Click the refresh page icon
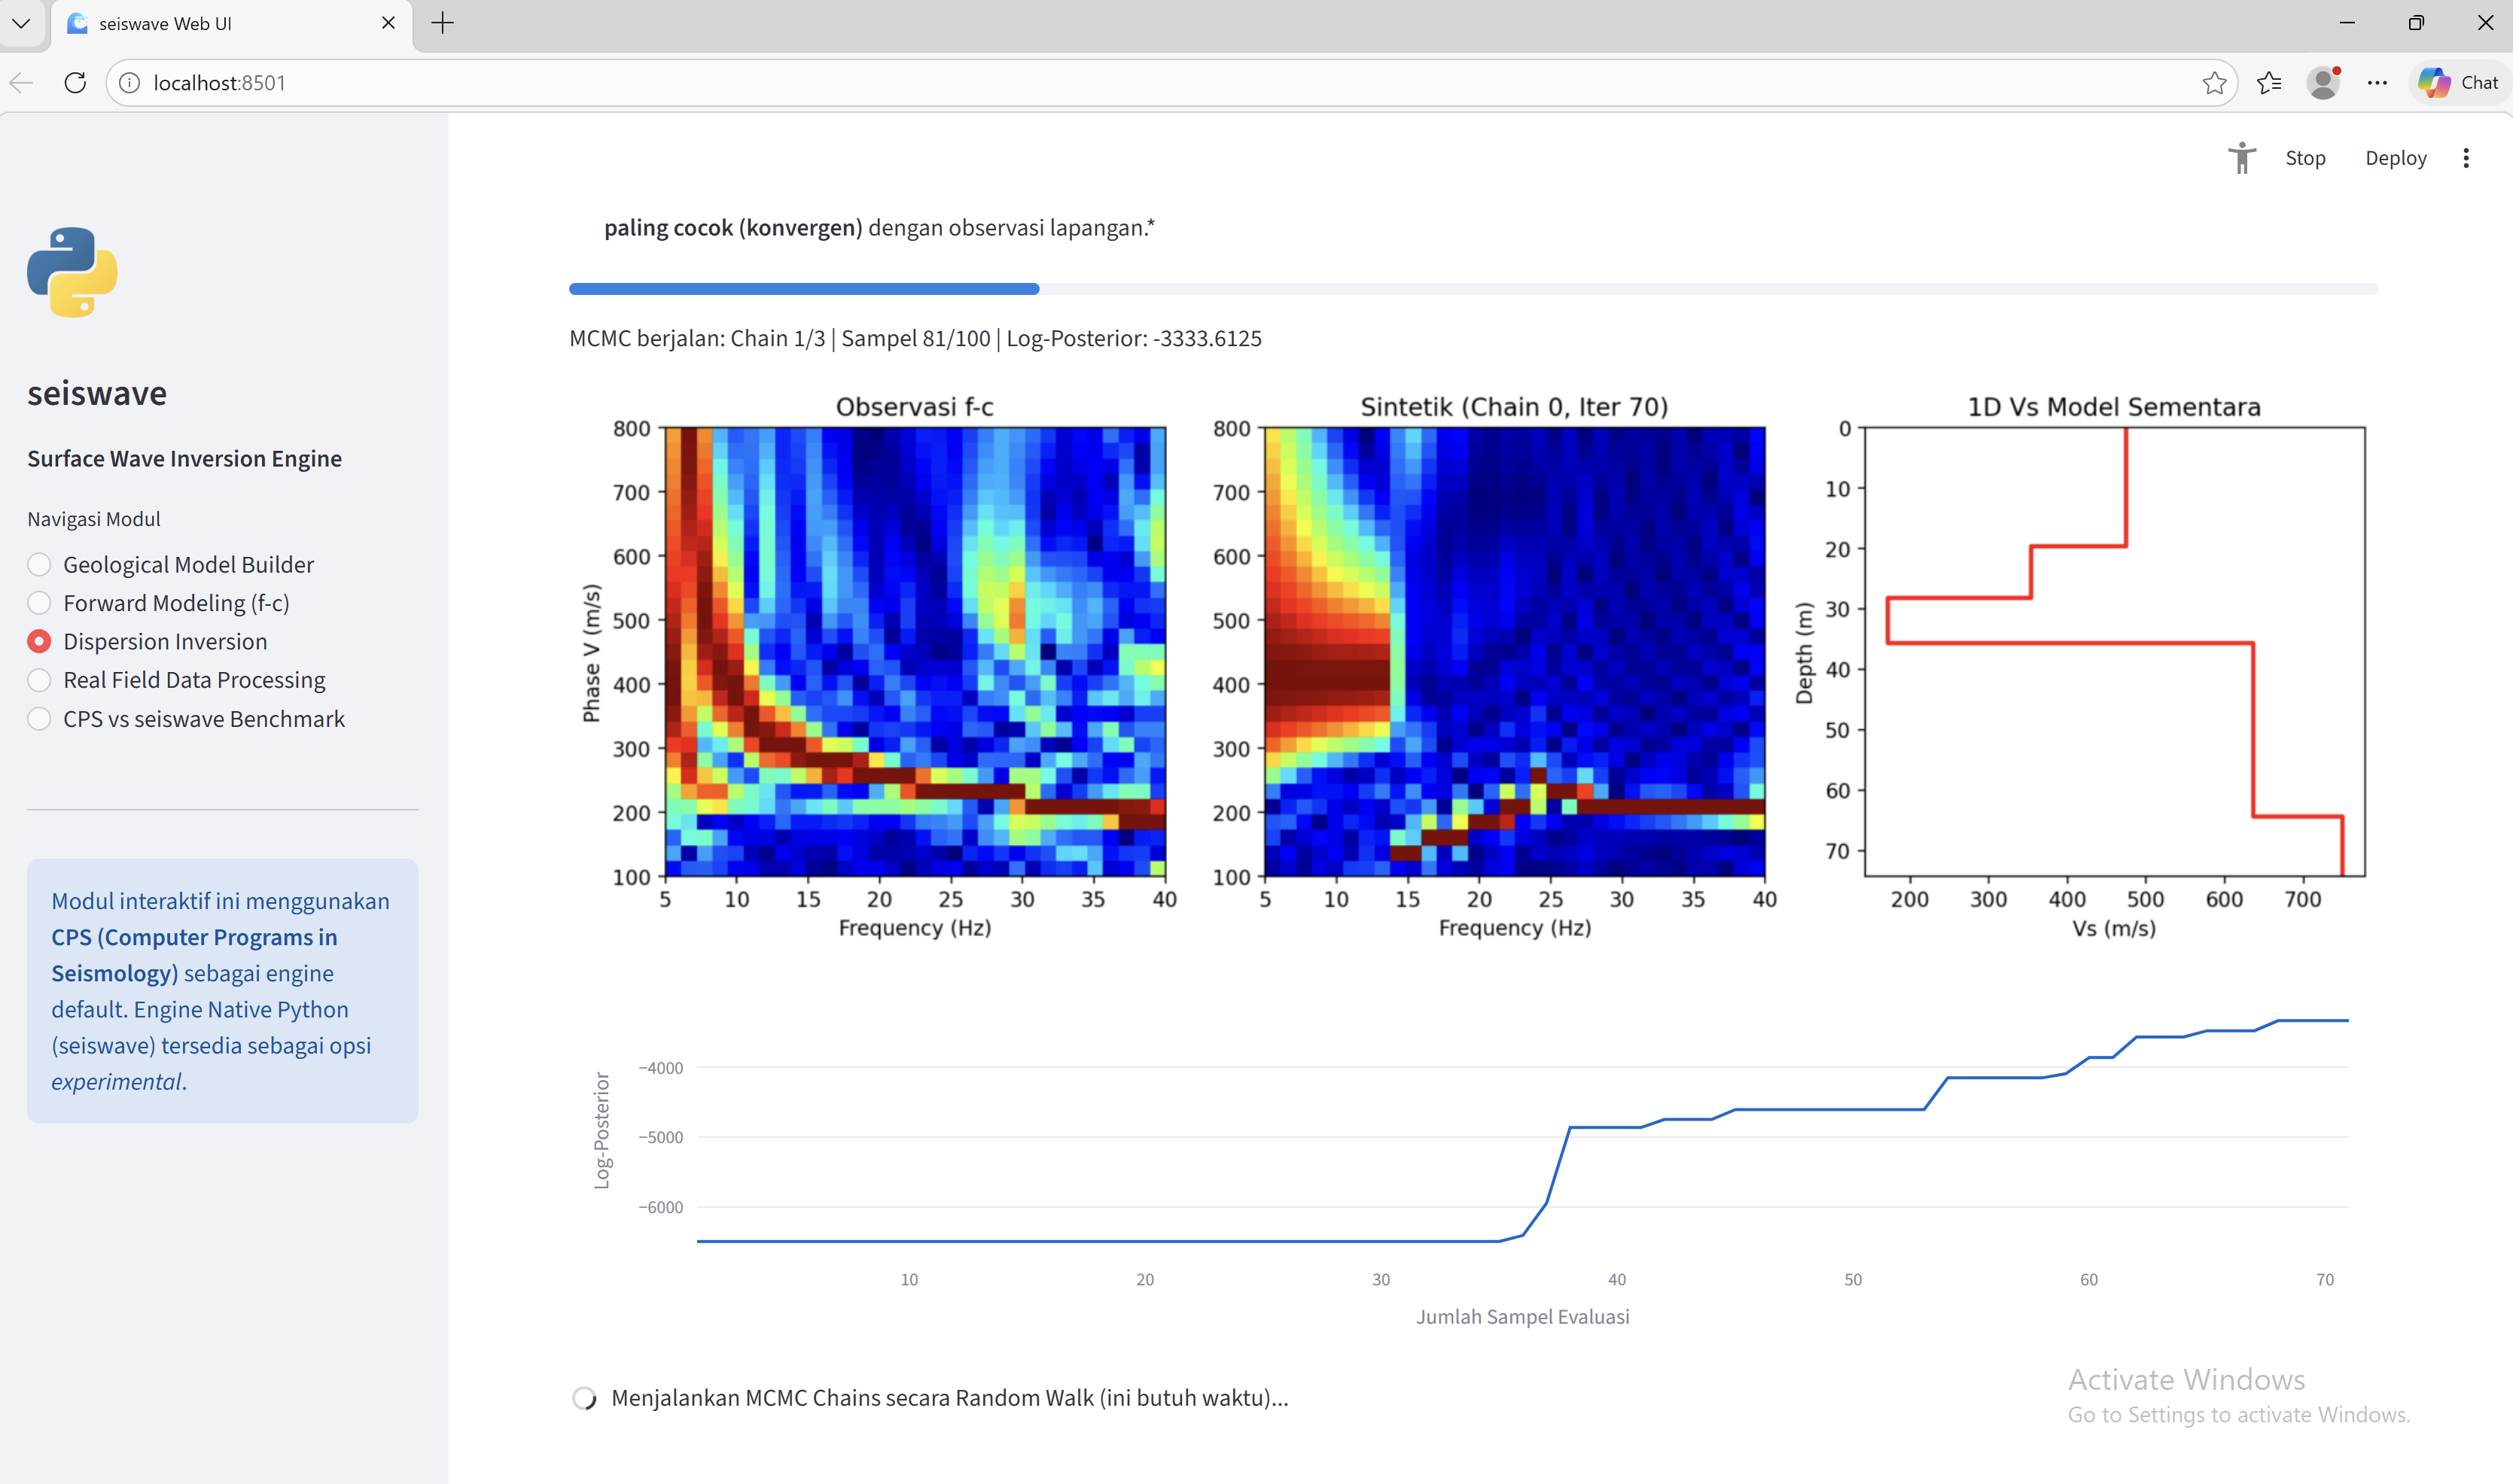Image resolution: width=2513 pixels, height=1484 pixels. 75,83
